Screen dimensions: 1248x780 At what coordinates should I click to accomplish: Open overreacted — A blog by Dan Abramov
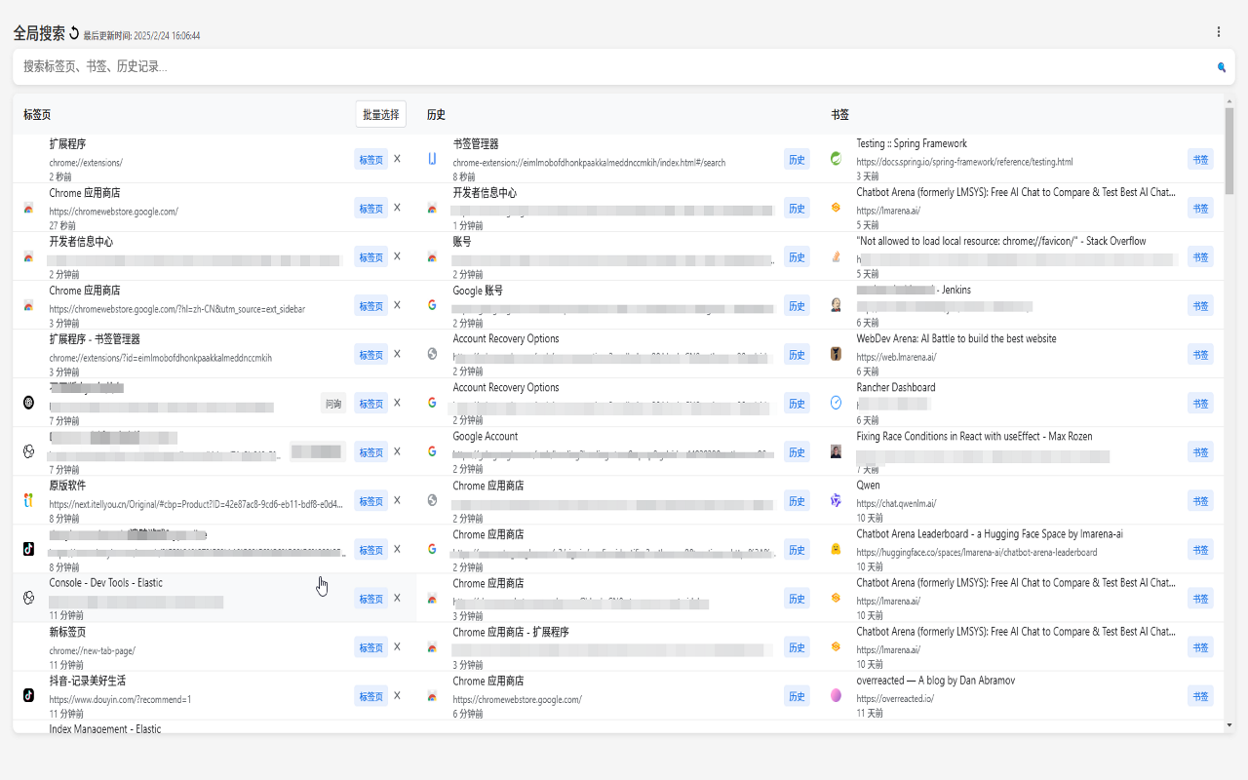click(936, 681)
